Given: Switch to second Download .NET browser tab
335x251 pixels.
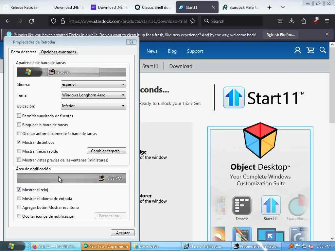Looking at the screenshot, I should coord(110,8).
